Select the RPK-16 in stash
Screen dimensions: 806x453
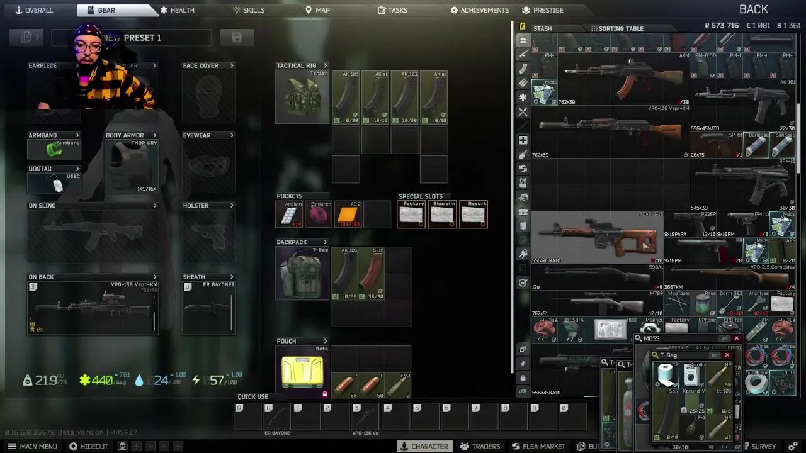tap(744, 184)
